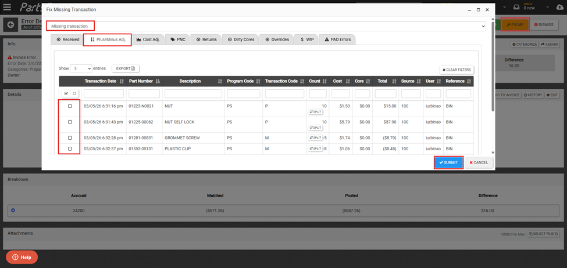
Task: Click the cloud upload icon
Action: [559, 7]
